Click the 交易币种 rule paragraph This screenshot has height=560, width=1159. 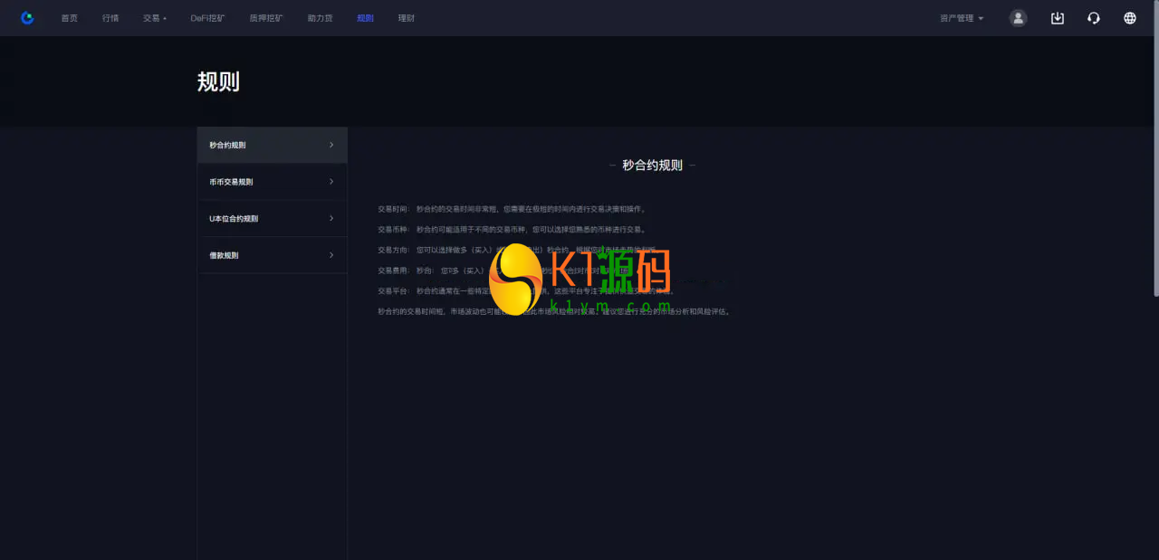click(512, 230)
